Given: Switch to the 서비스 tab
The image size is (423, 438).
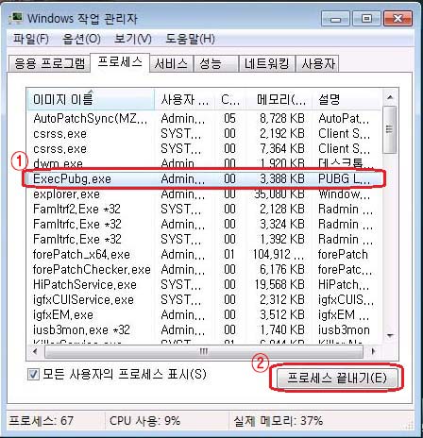Looking at the screenshot, I should 171,64.
